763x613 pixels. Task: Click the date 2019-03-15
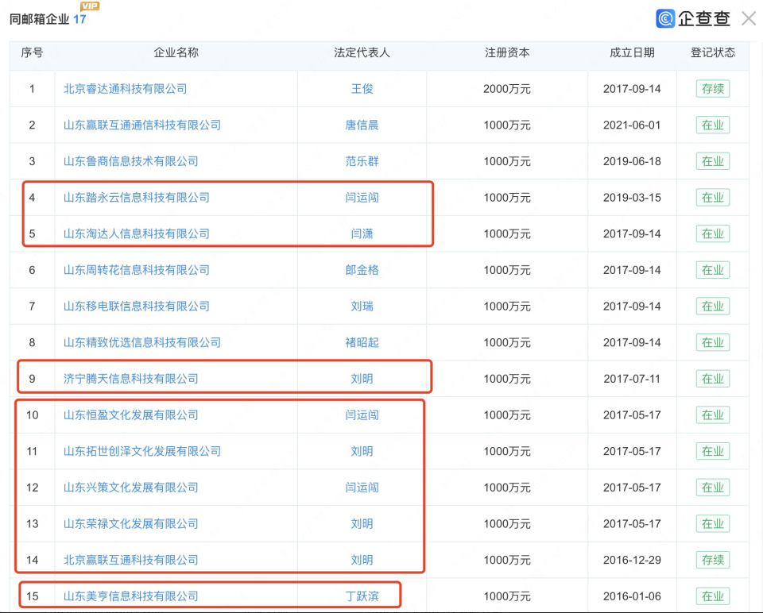point(632,198)
